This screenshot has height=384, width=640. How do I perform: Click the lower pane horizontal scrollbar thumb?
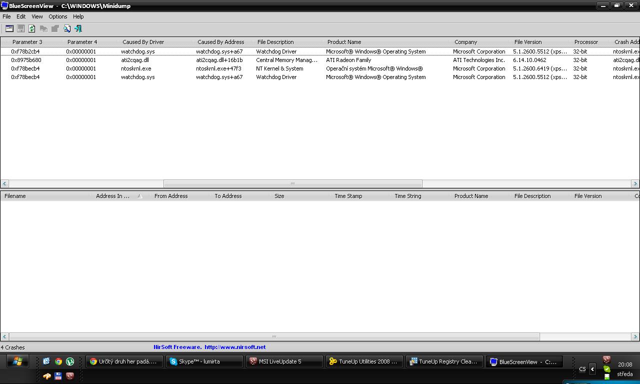pos(274,336)
